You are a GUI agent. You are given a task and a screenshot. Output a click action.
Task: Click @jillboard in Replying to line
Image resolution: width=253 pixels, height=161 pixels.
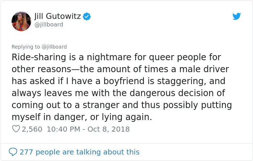click(x=54, y=47)
